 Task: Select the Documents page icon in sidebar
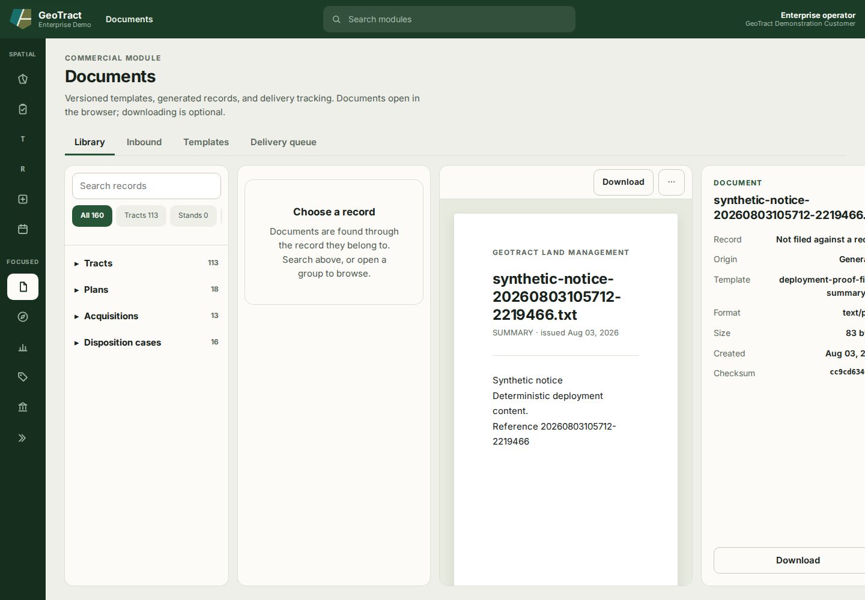23,287
